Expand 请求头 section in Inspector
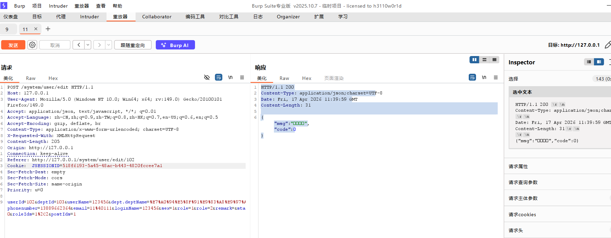Image resolution: width=611 pixels, height=238 pixels. click(x=558, y=230)
